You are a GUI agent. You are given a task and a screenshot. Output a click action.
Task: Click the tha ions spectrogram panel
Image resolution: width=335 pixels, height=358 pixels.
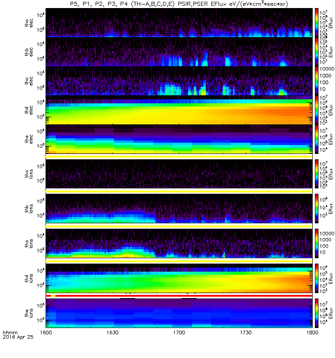(x=179, y=174)
